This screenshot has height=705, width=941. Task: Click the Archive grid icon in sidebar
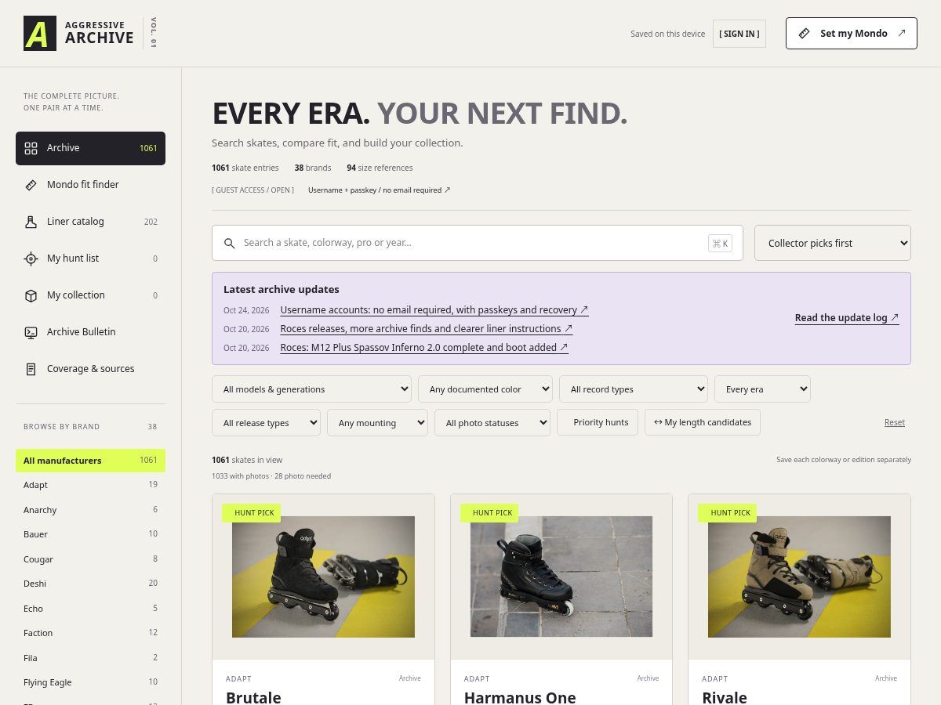[31, 148]
